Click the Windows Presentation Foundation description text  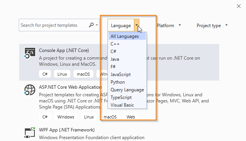91,138
